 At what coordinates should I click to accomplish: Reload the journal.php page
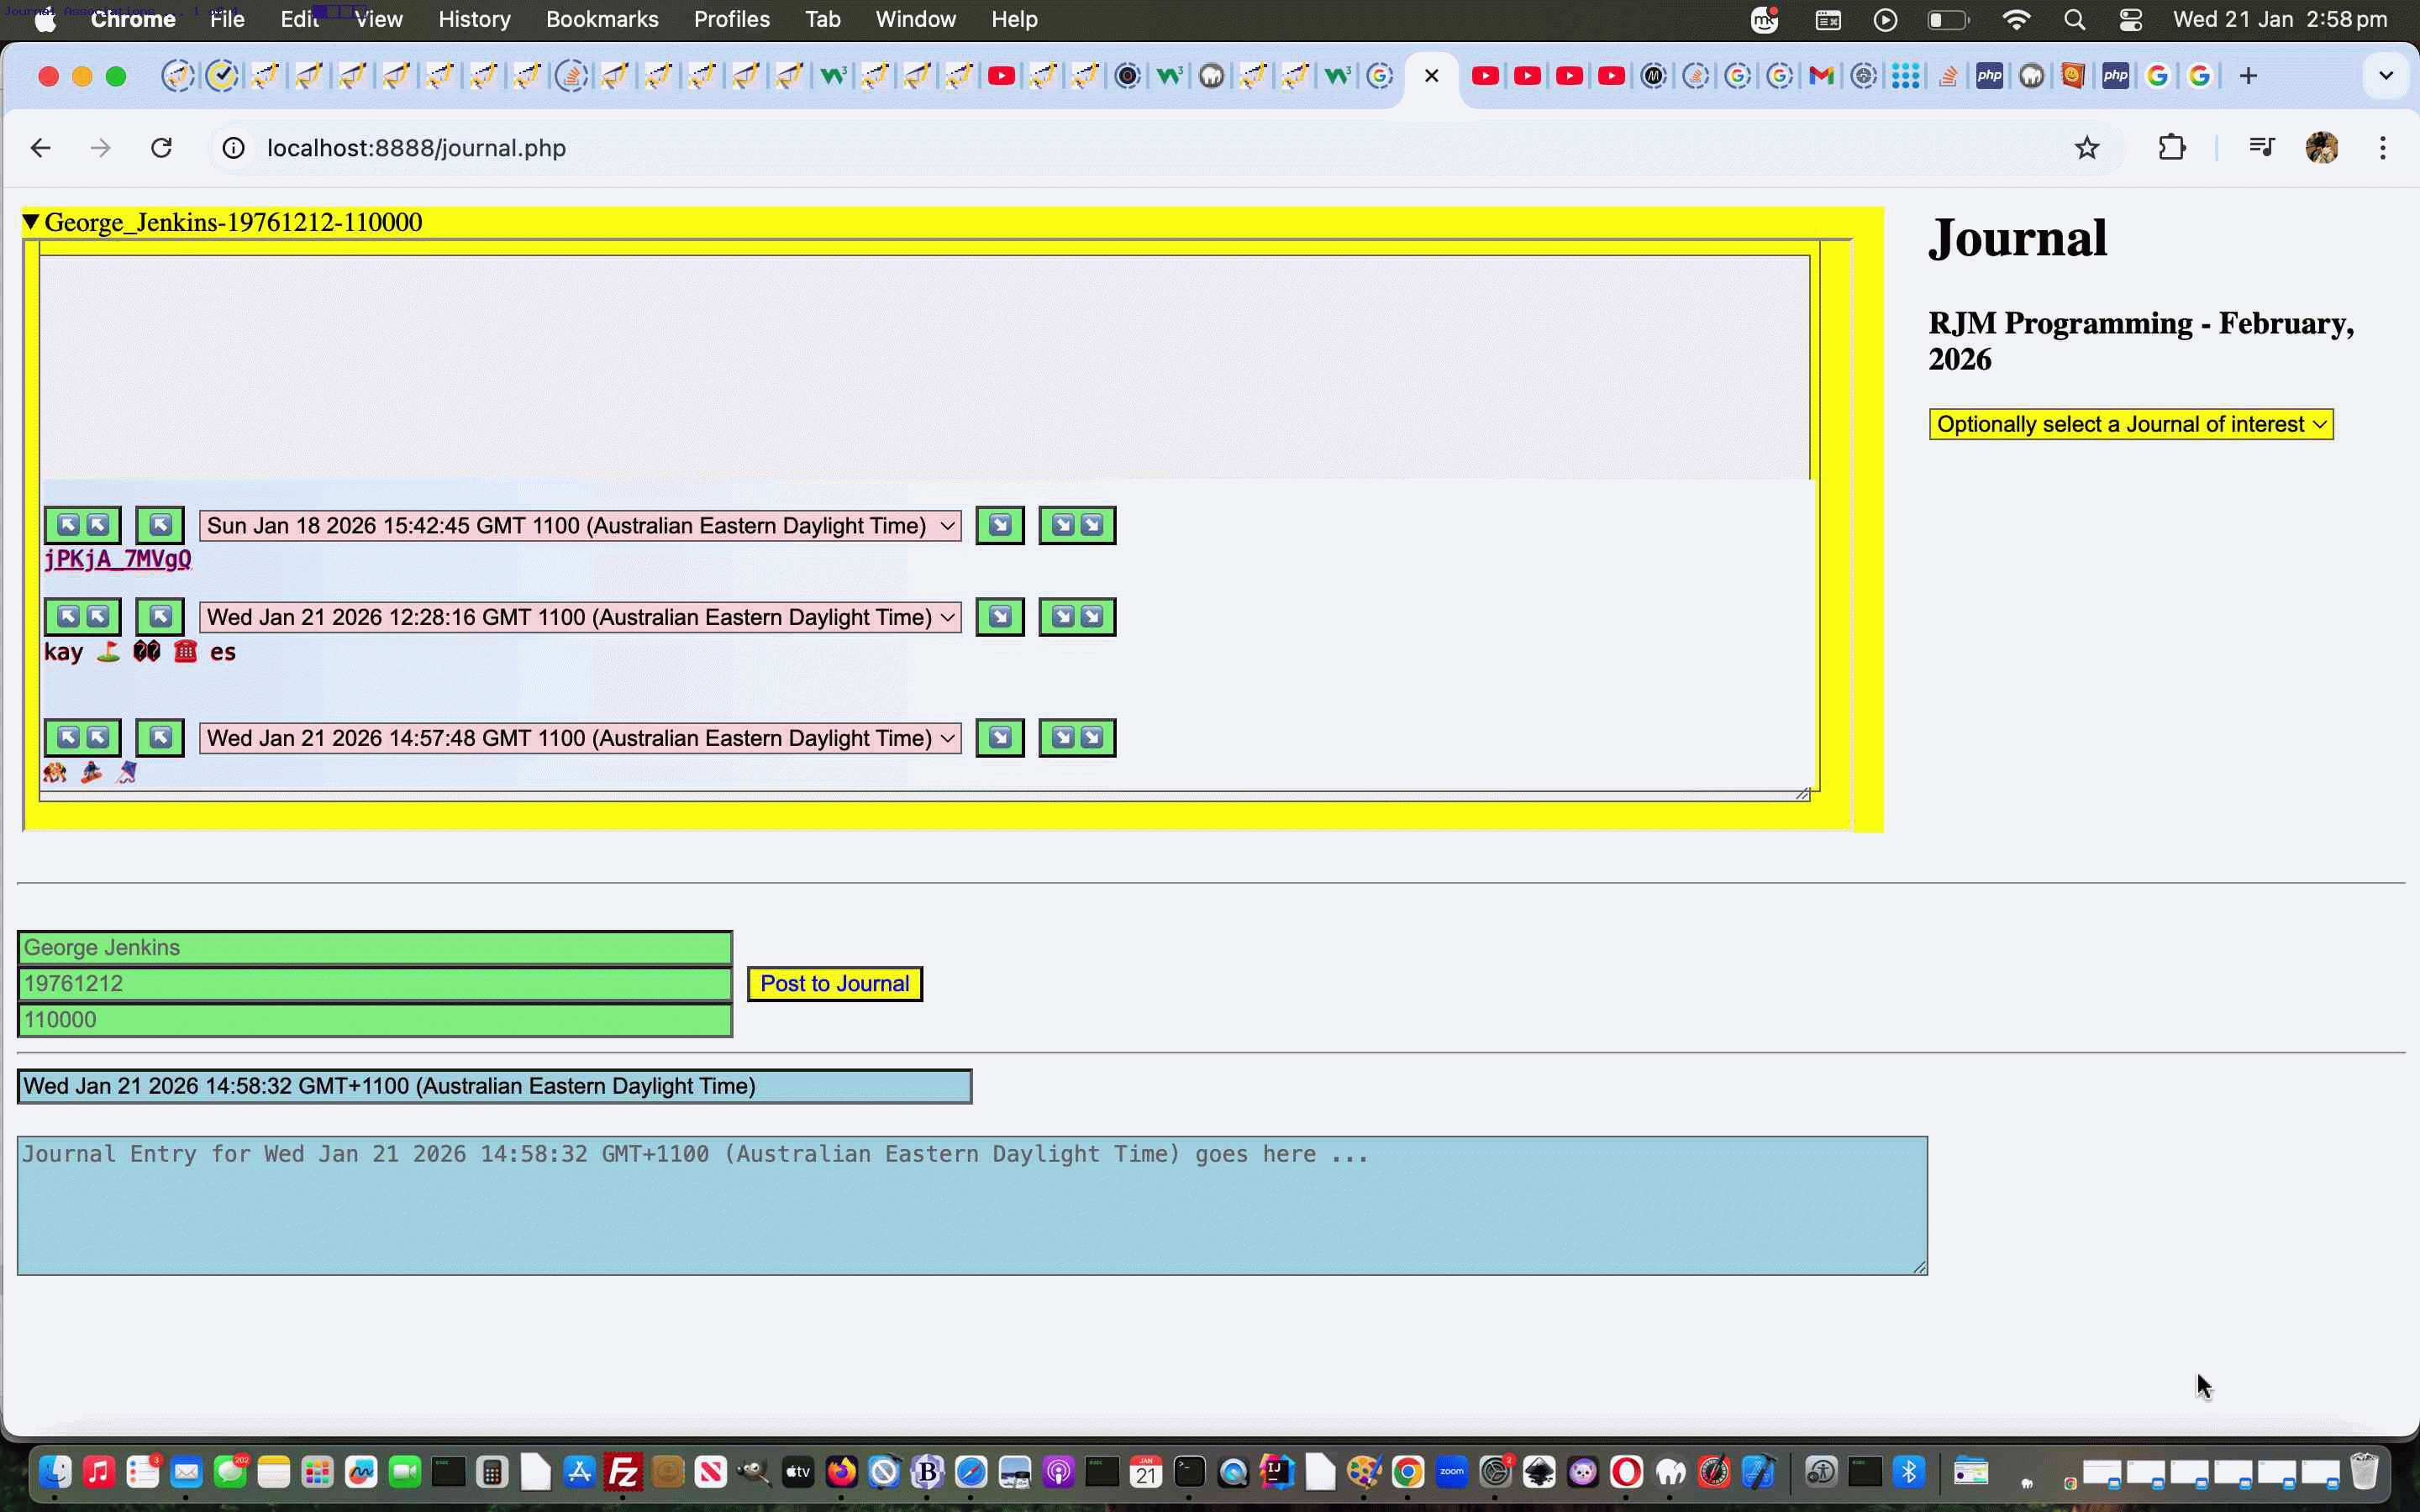coord(161,148)
